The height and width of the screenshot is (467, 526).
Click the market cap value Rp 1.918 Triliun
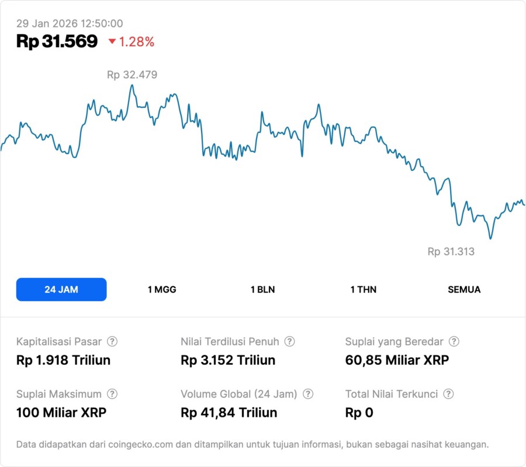click(x=63, y=360)
